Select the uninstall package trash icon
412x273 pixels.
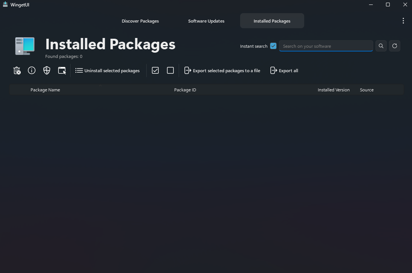[x=17, y=70]
